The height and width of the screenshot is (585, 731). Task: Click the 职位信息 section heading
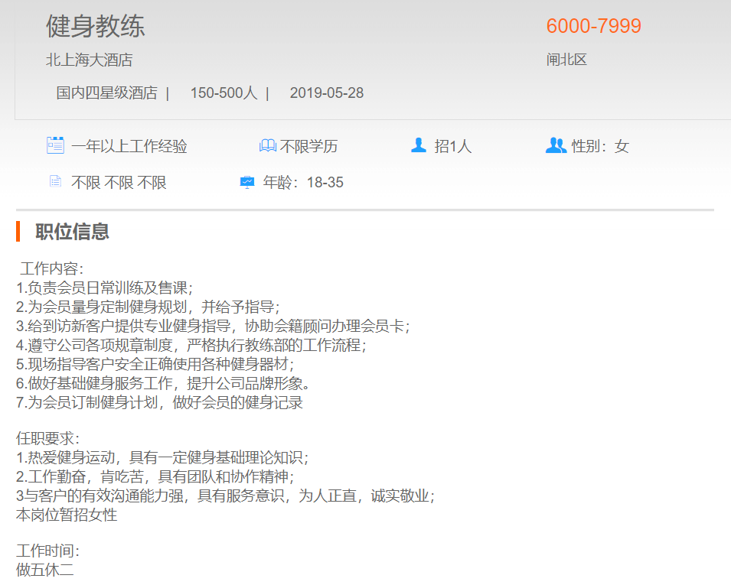click(x=72, y=232)
